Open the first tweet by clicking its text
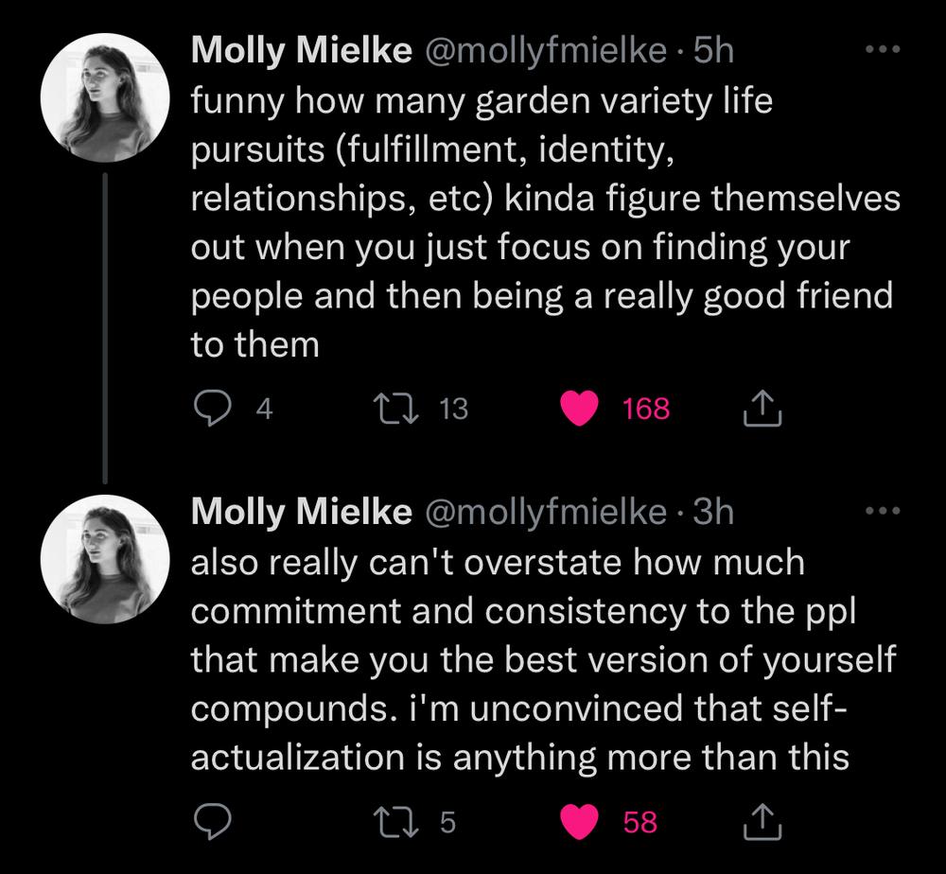Screen dimensions: 946x874 (x=546, y=222)
